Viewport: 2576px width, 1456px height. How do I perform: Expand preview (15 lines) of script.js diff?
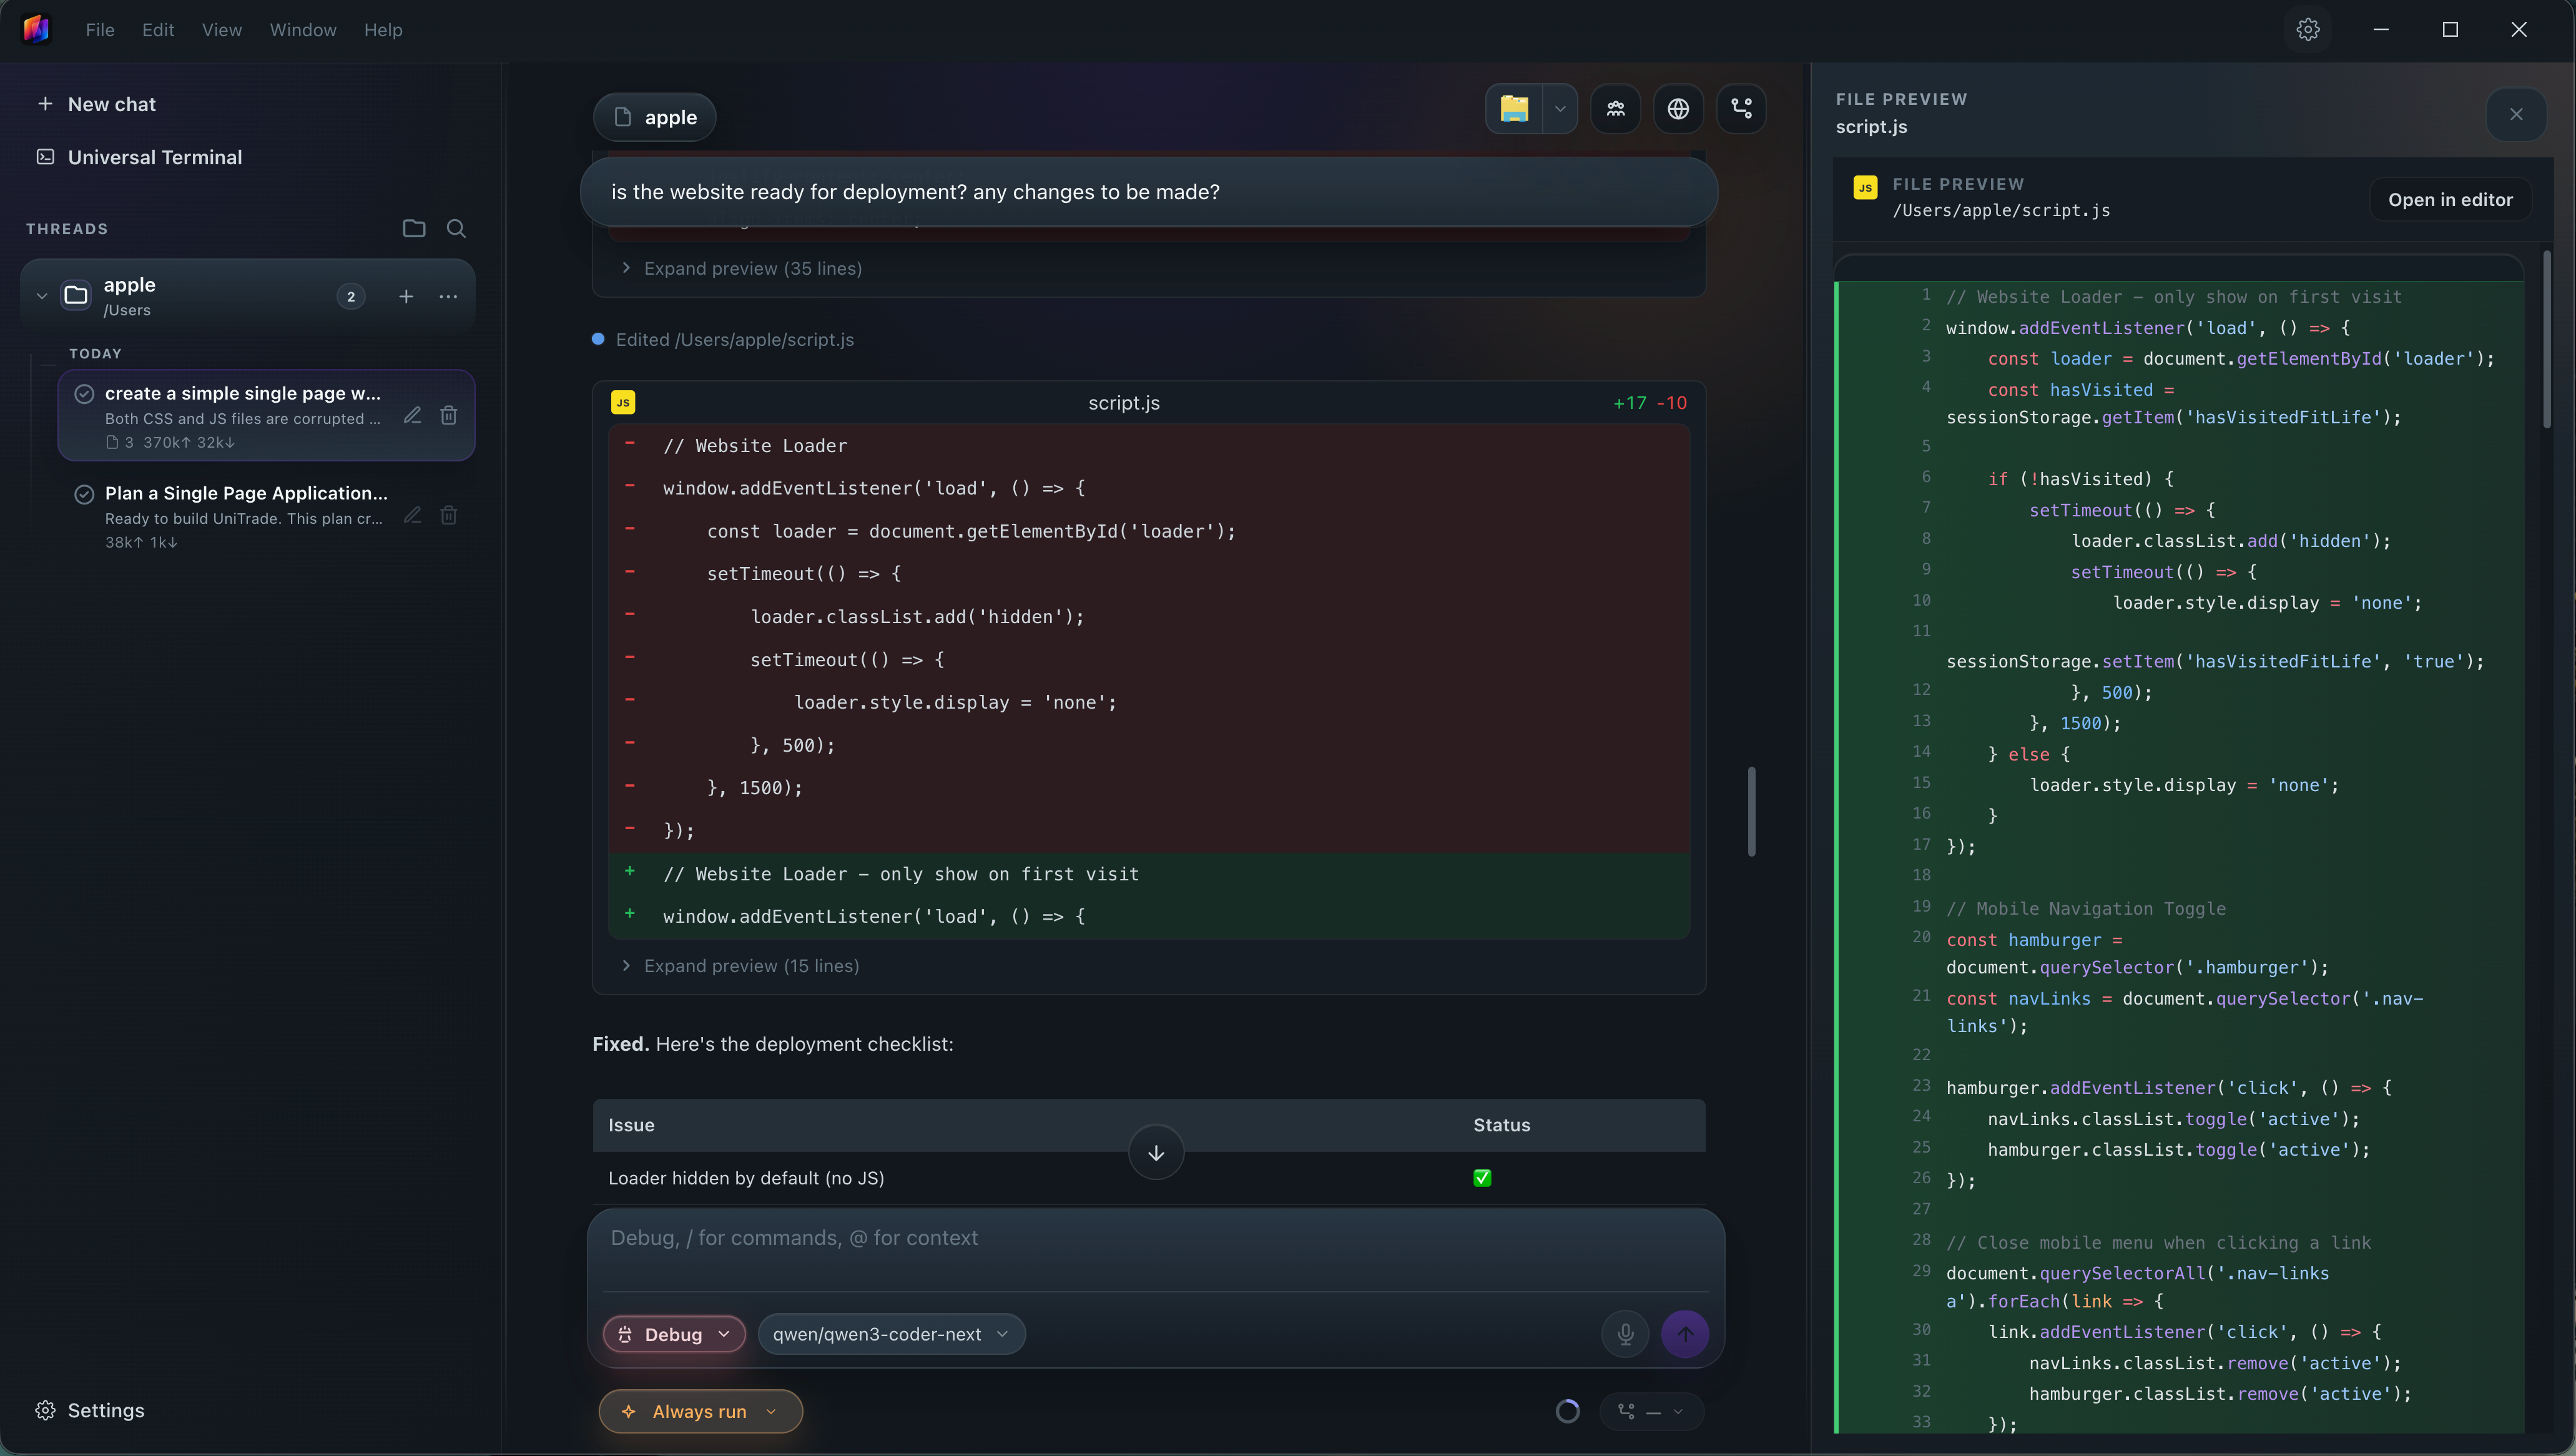pyautogui.click(x=740, y=966)
